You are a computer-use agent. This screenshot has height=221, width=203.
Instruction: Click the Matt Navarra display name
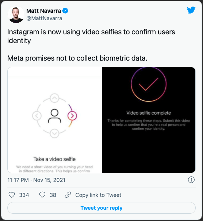tap(44, 11)
